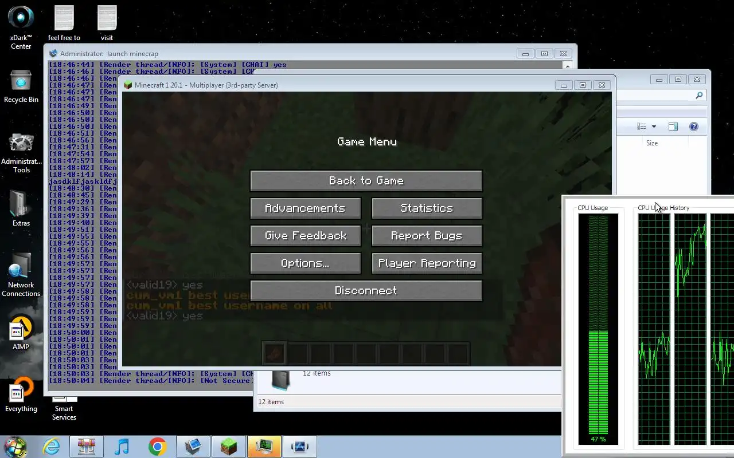
Task: Click the search magnifier in Explorer window
Action: click(x=699, y=96)
